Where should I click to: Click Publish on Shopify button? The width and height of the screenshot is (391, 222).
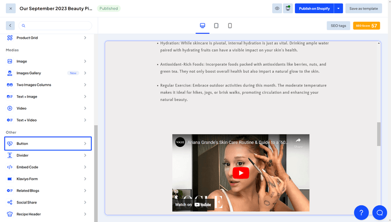tap(314, 8)
